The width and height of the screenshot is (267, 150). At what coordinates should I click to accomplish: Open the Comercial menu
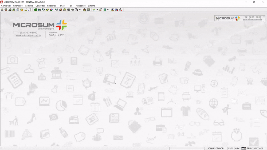[x=6, y=6]
